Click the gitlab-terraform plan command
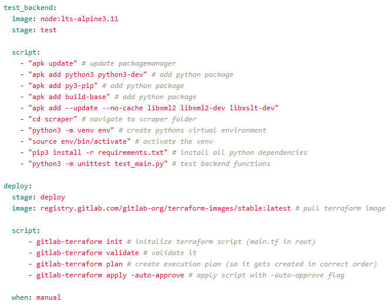Image resolution: width=392 pixels, height=305 pixels. pos(79,264)
